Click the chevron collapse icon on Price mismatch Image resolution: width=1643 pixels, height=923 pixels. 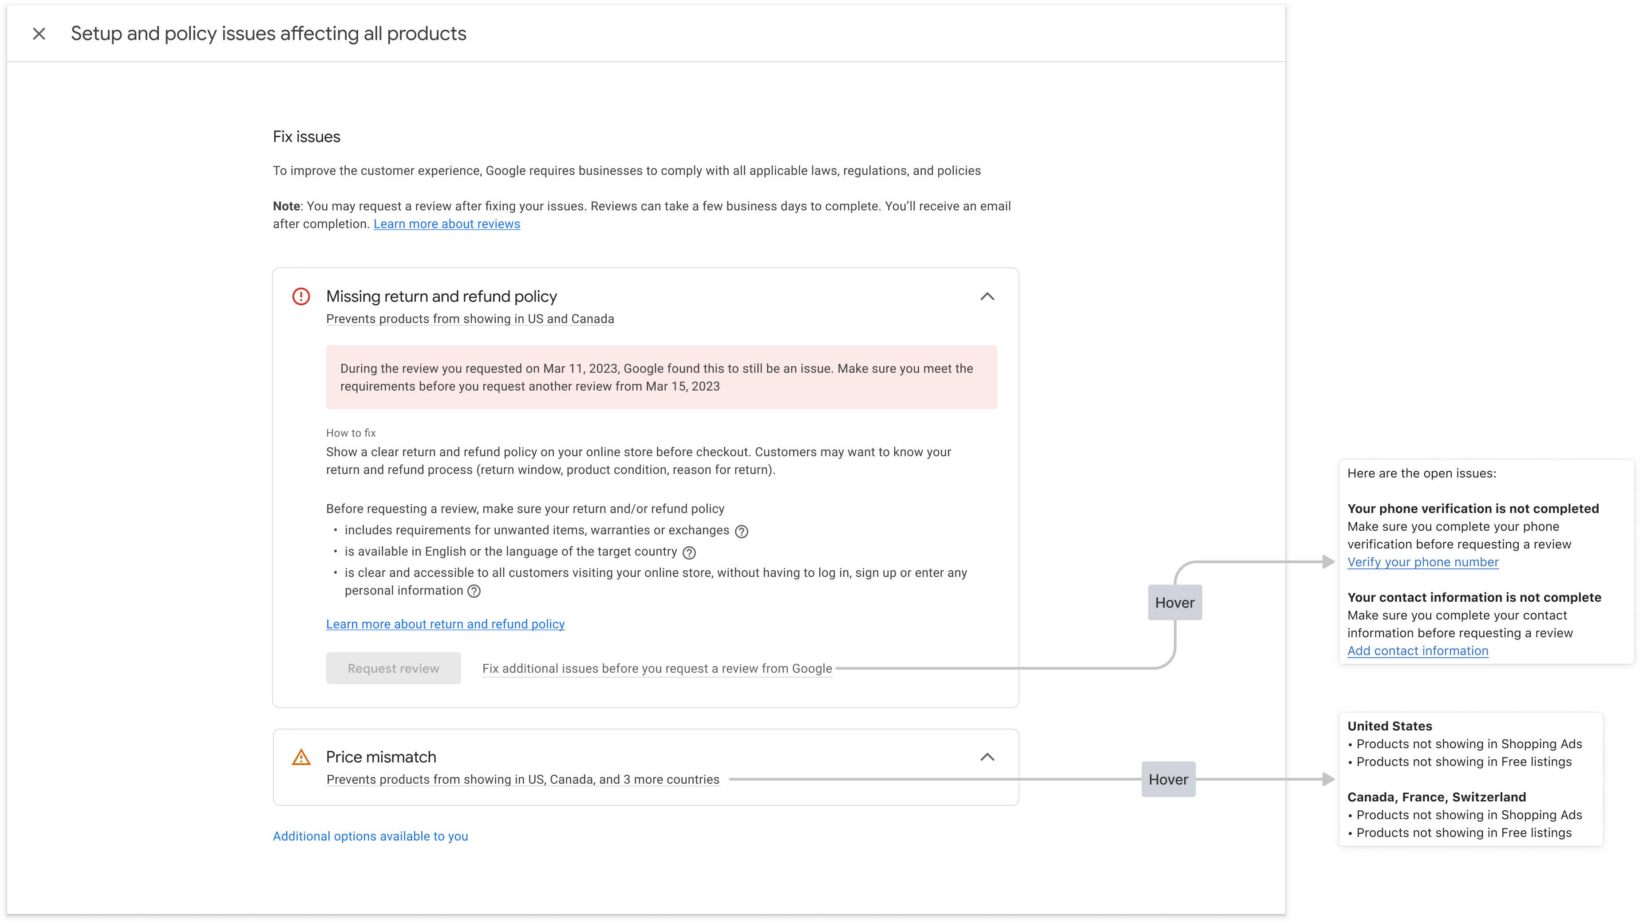[x=987, y=757]
